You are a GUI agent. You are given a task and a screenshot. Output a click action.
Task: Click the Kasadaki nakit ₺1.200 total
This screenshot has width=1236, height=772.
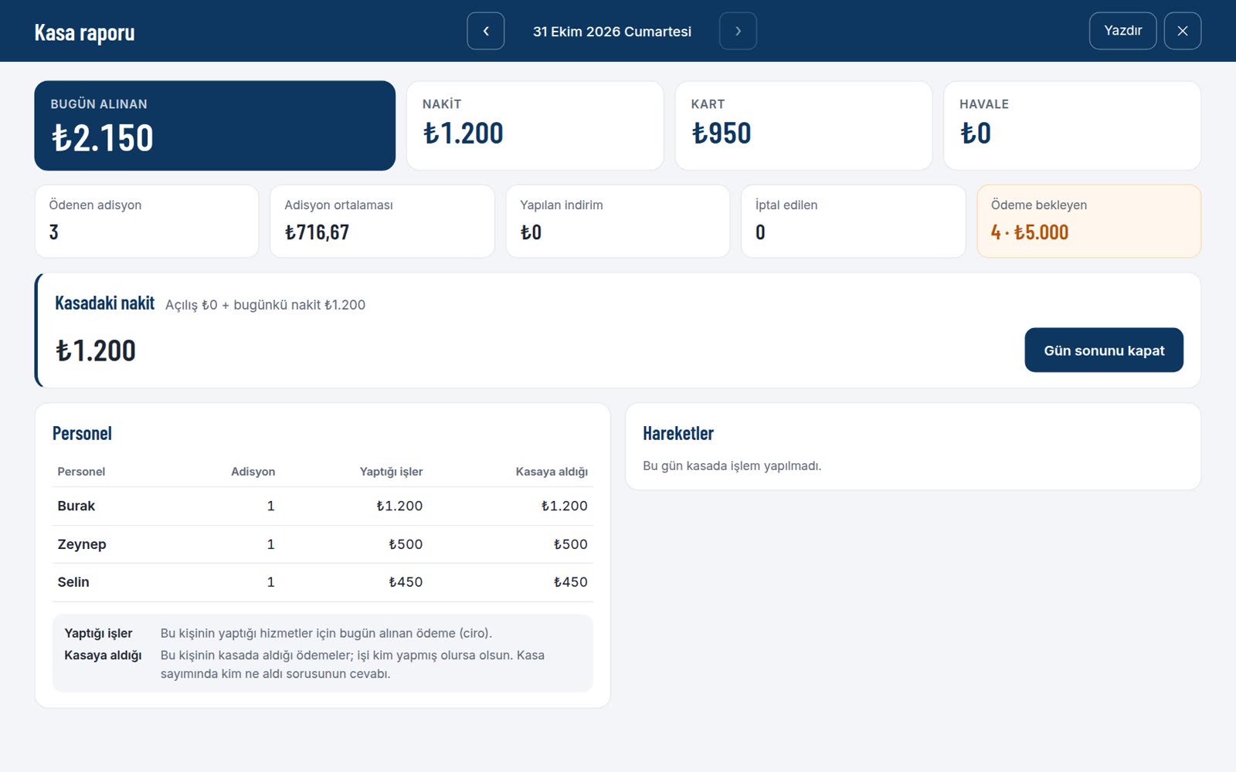[96, 350]
